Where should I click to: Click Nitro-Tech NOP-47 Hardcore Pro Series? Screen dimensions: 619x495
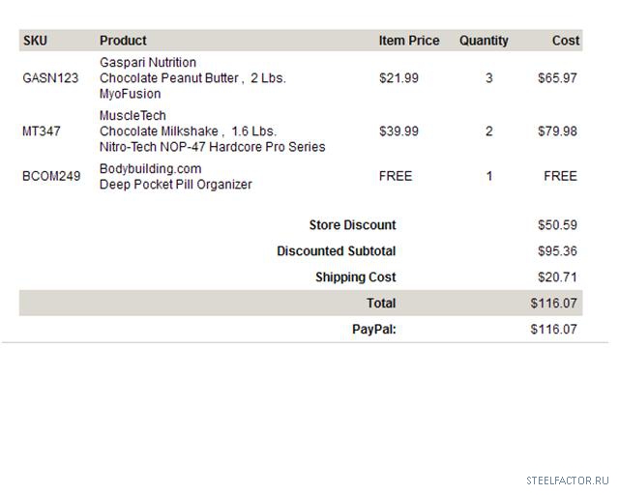click(212, 148)
